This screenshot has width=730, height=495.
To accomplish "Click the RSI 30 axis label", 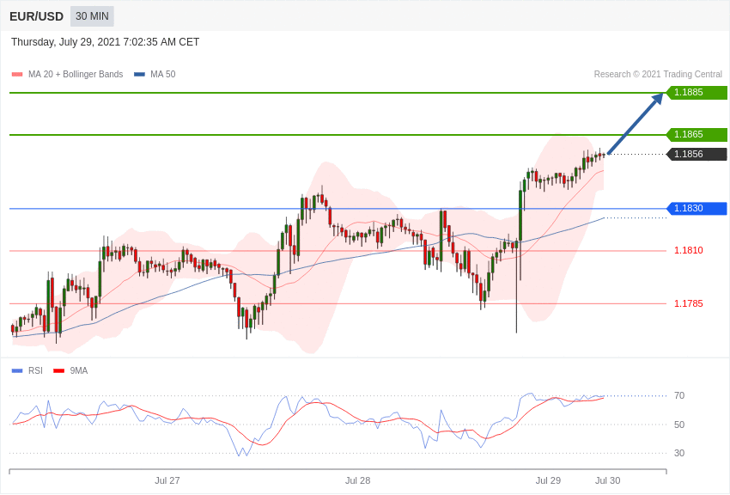I will pyautogui.click(x=679, y=453).
